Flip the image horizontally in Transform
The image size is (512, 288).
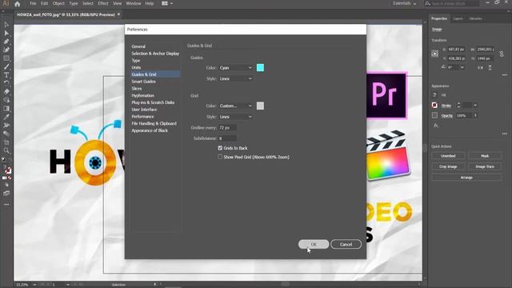pos(480,67)
